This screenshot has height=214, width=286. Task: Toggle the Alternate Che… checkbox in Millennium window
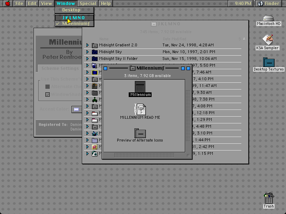point(48,87)
